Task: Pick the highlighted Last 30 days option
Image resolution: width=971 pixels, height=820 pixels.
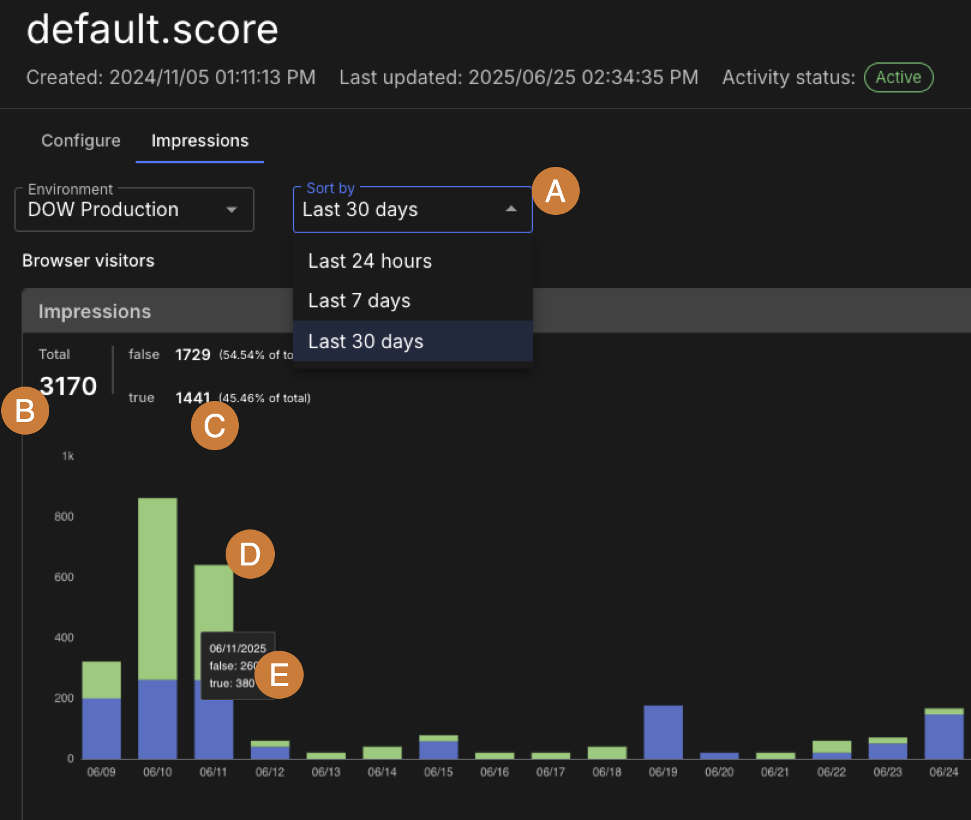Action: (365, 341)
